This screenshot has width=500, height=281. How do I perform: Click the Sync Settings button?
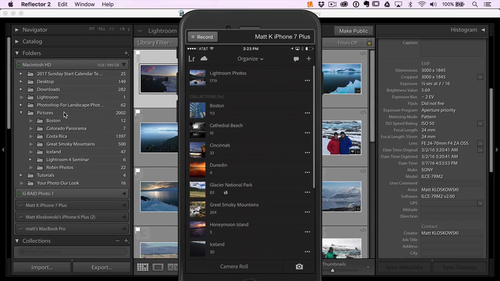460,267
